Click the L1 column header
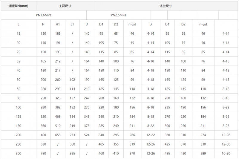The image size is (239, 159). click(x=72, y=25)
